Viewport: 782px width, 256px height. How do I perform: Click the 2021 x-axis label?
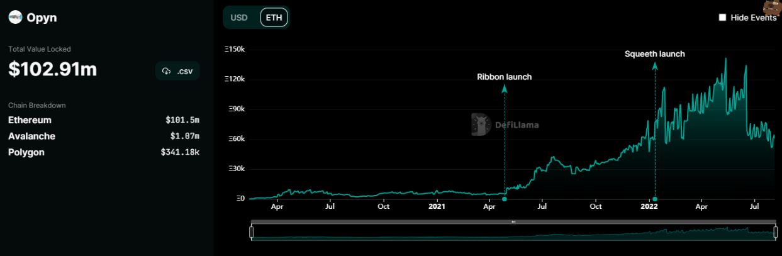[437, 206]
